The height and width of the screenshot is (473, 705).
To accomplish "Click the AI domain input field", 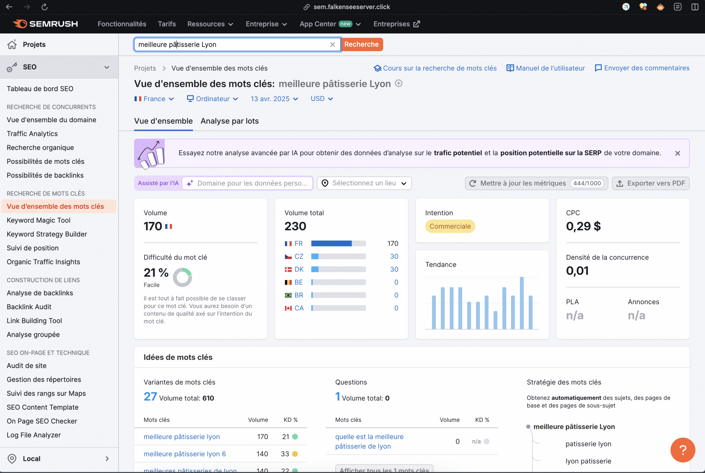I will [251, 183].
